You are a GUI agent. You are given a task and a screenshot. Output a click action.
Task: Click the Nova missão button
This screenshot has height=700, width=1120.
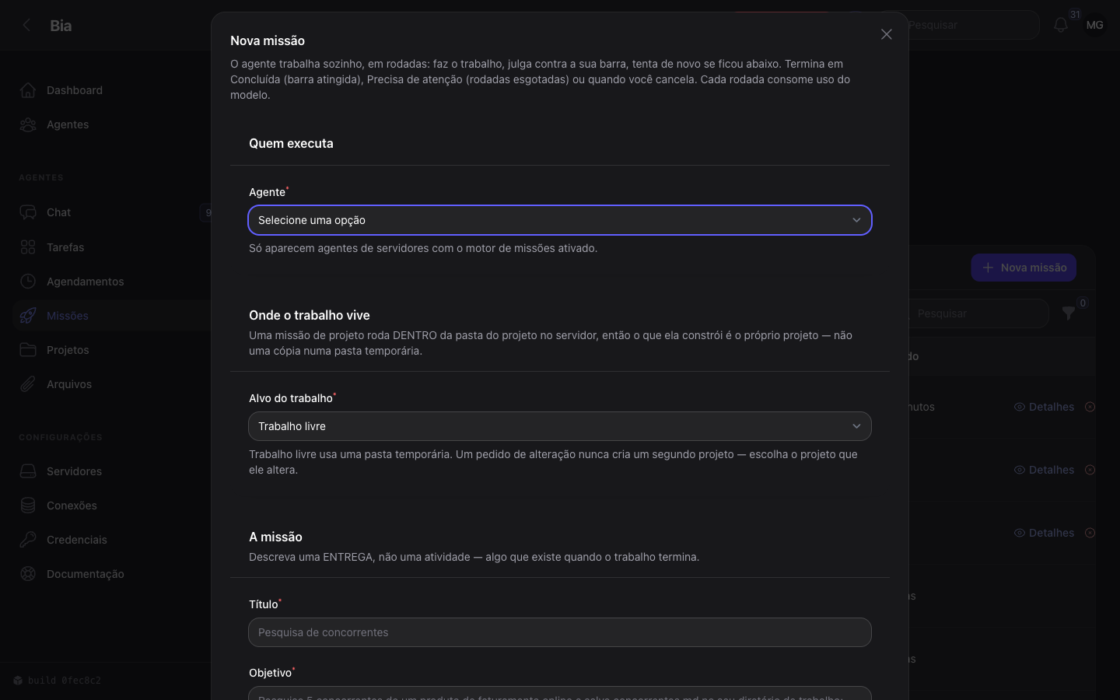pos(1024,268)
